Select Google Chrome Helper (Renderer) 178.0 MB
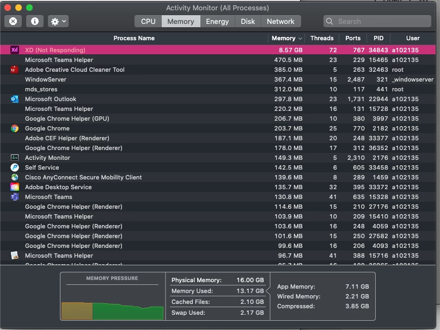 (x=218, y=148)
